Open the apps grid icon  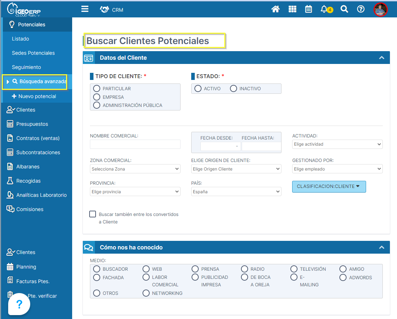292,9
